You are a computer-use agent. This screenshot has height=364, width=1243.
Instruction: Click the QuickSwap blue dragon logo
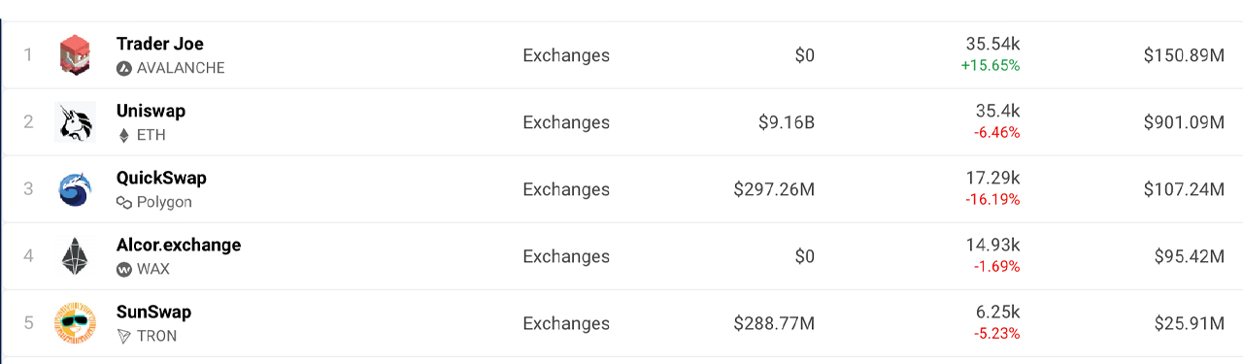click(x=75, y=189)
